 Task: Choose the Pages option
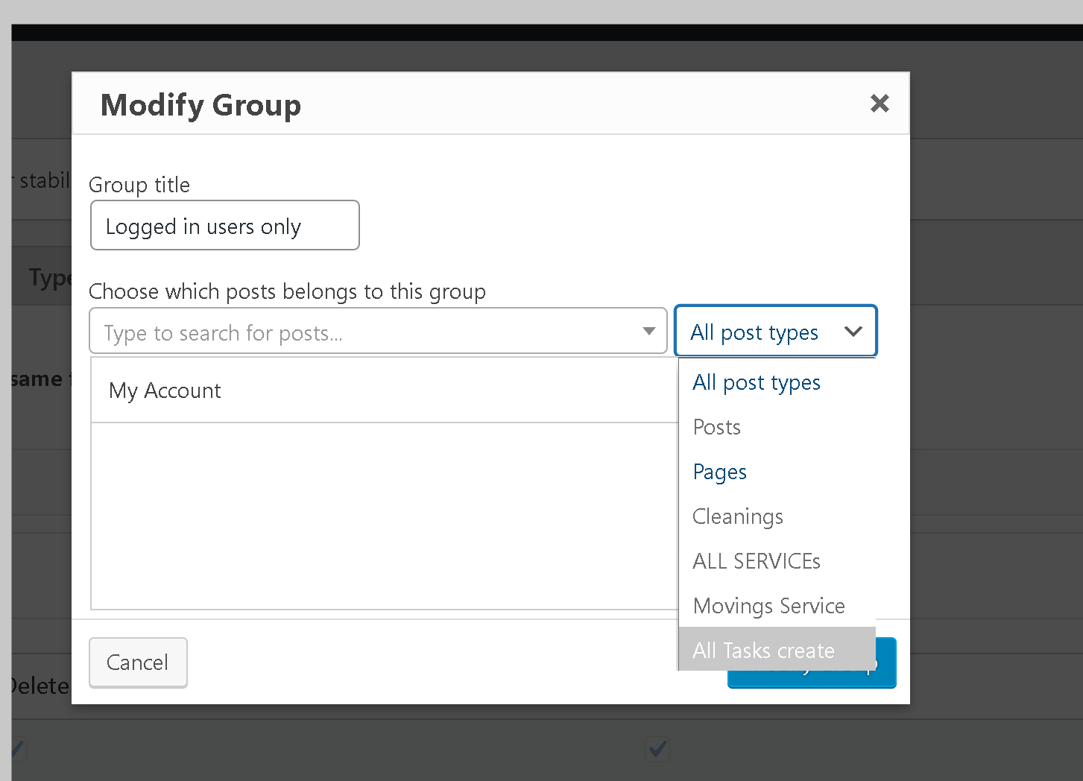click(x=777, y=472)
